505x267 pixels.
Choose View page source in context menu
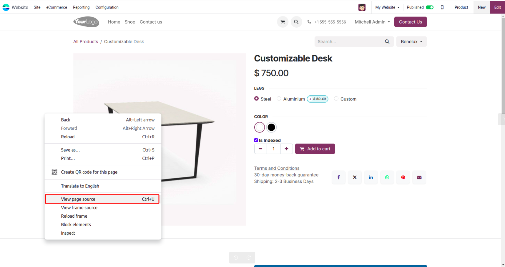click(x=102, y=199)
